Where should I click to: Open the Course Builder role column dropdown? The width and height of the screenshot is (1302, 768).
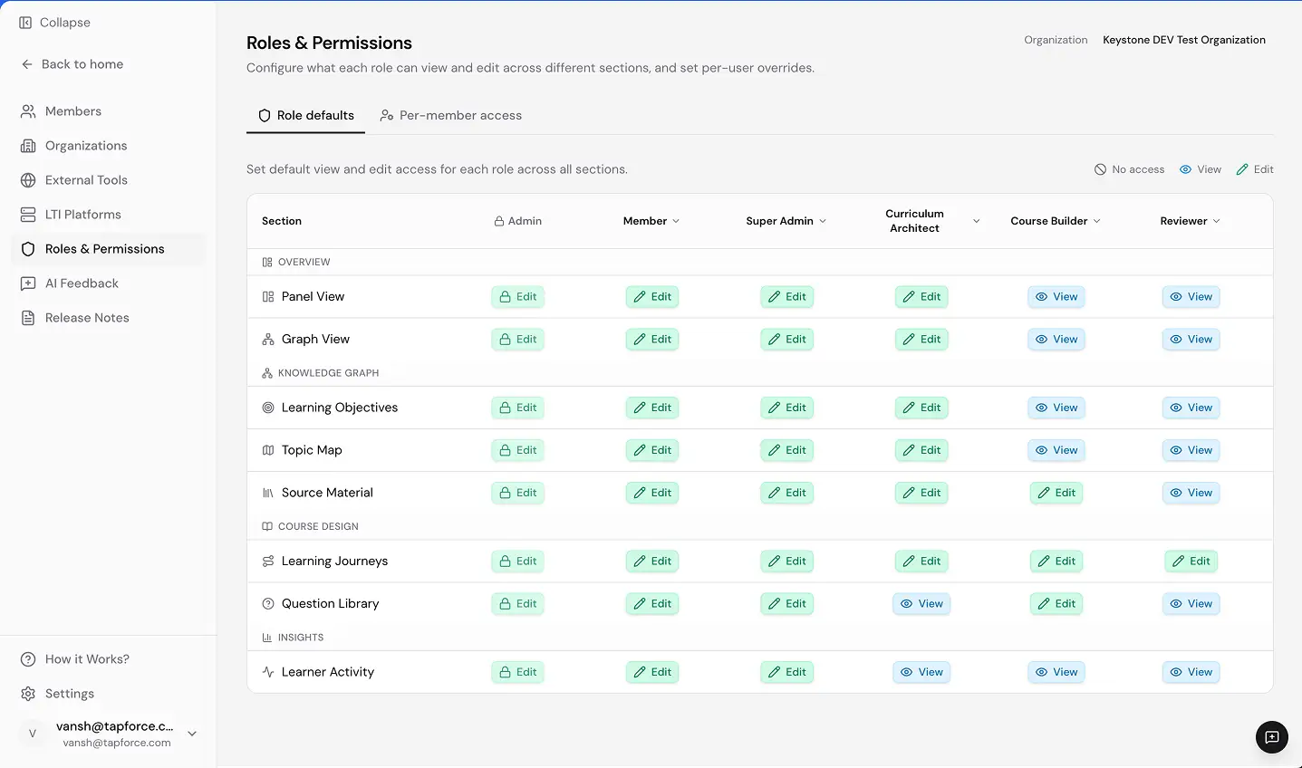1056,221
